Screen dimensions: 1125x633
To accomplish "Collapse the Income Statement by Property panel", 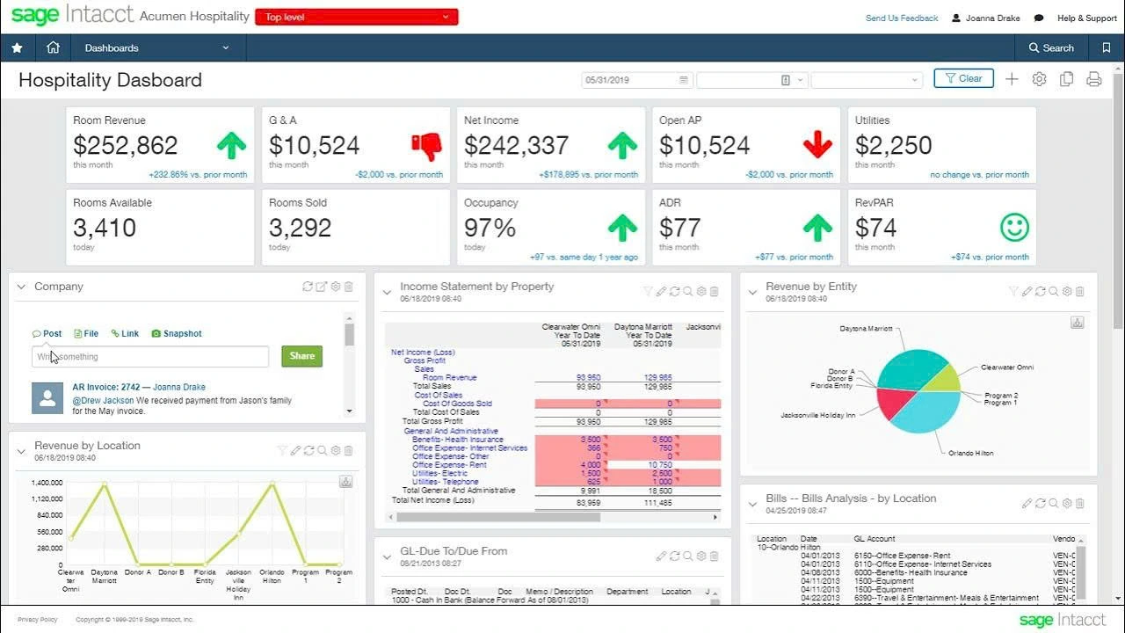I will click(x=387, y=290).
